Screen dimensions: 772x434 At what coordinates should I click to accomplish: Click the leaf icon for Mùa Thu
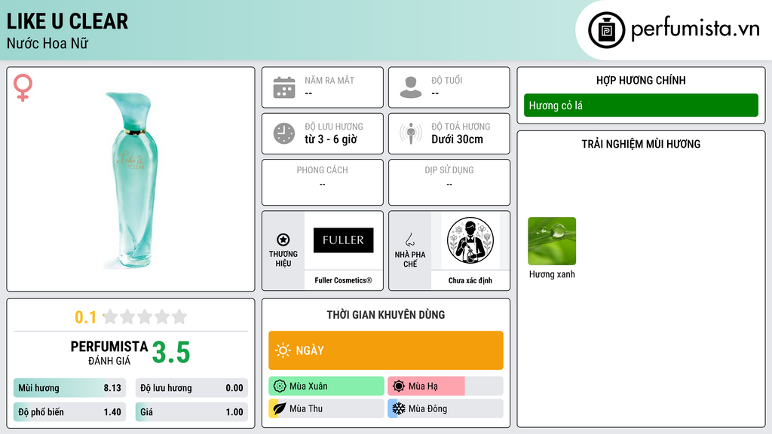280,408
